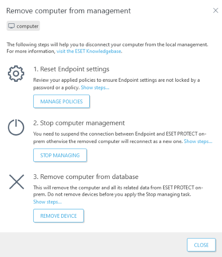Click the gear icon for Reset Endpoint settings
222x257 pixels.
tap(16, 73)
